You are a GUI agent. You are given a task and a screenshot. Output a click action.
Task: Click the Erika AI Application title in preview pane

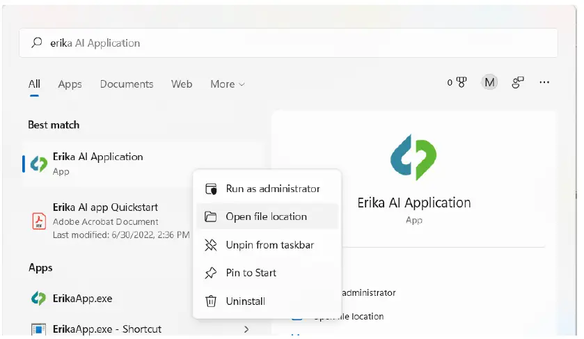(x=413, y=203)
